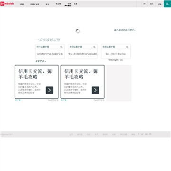Open the 主题 nav item
Viewport: 171px width, 171px height.
click(76, 4)
